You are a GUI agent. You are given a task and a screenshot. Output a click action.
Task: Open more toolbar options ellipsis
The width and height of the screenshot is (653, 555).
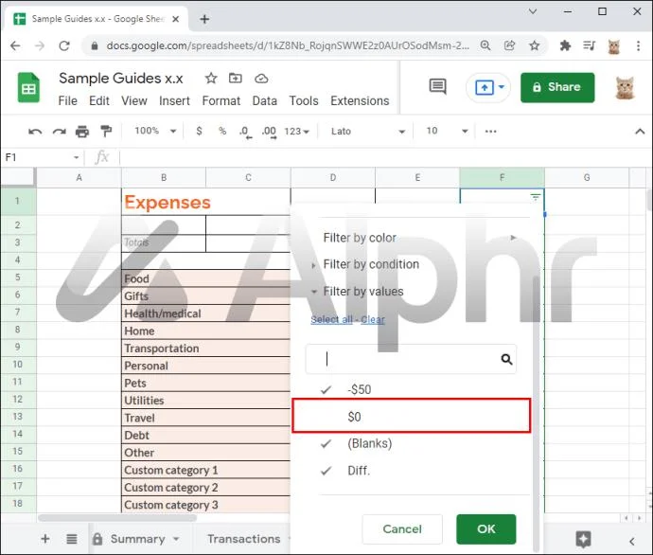pyautogui.click(x=490, y=132)
